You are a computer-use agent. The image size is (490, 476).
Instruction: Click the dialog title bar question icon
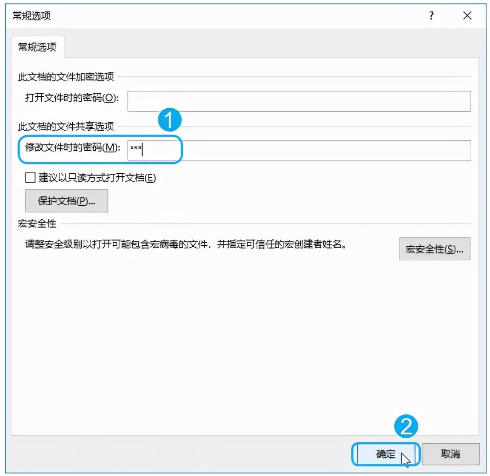(x=431, y=16)
